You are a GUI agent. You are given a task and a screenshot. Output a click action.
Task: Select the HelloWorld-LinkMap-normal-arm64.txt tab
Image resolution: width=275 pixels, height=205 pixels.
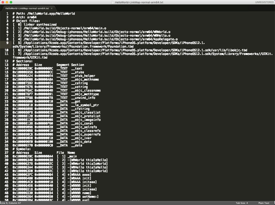click(27, 8)
